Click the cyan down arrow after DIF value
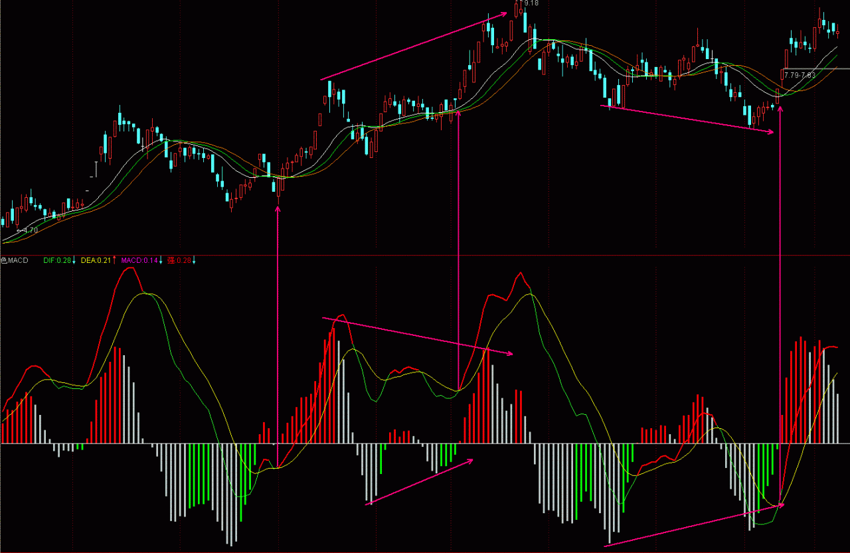 click(74, 261)
